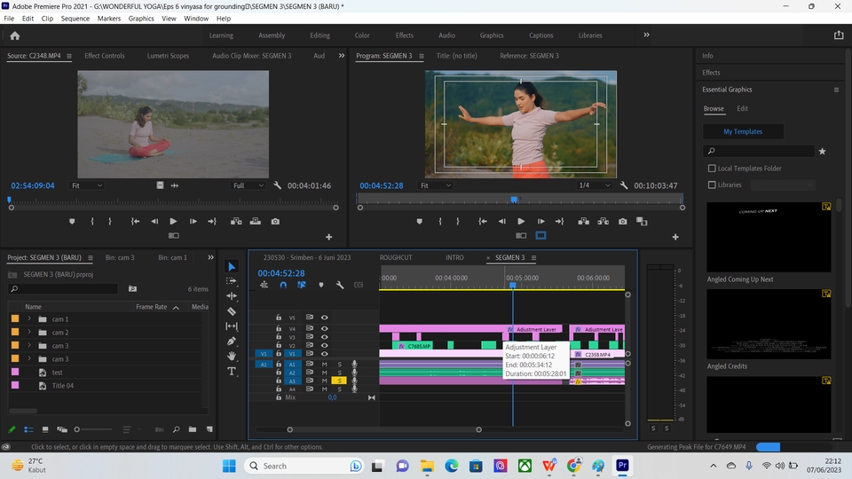Click the Home icon
Viewport: 852px width, 479px height.
15,35
